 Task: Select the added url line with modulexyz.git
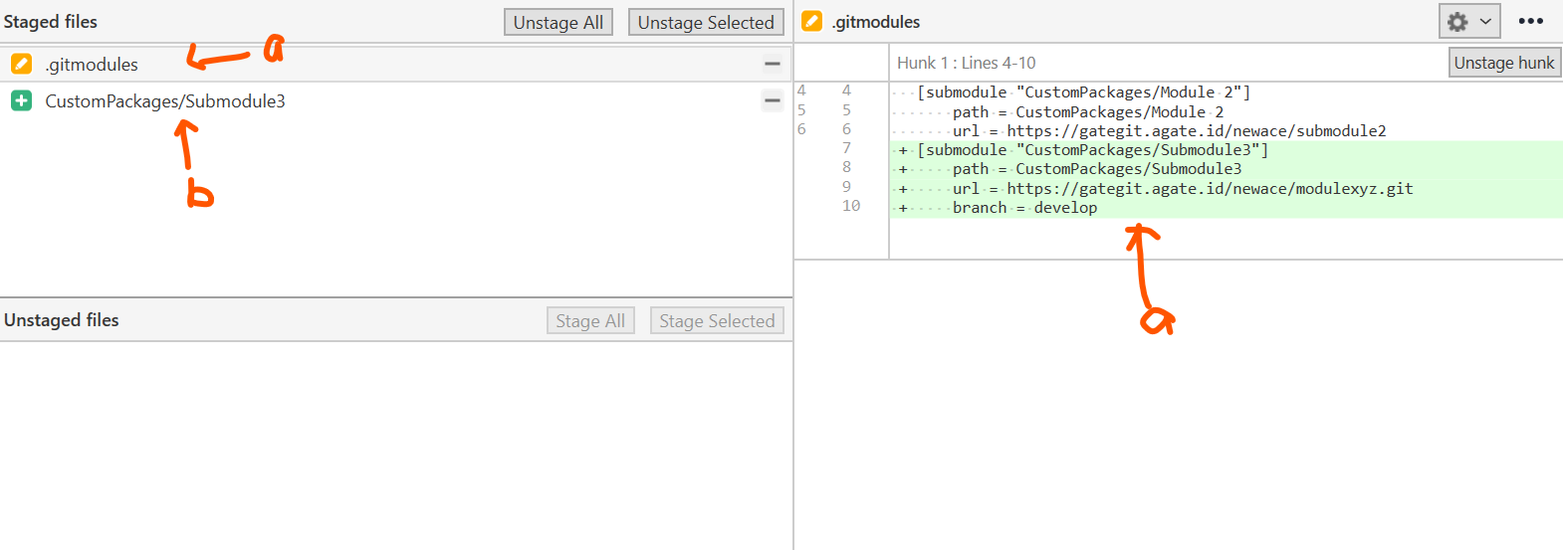pyautogui.click(x=1182, y=189)
